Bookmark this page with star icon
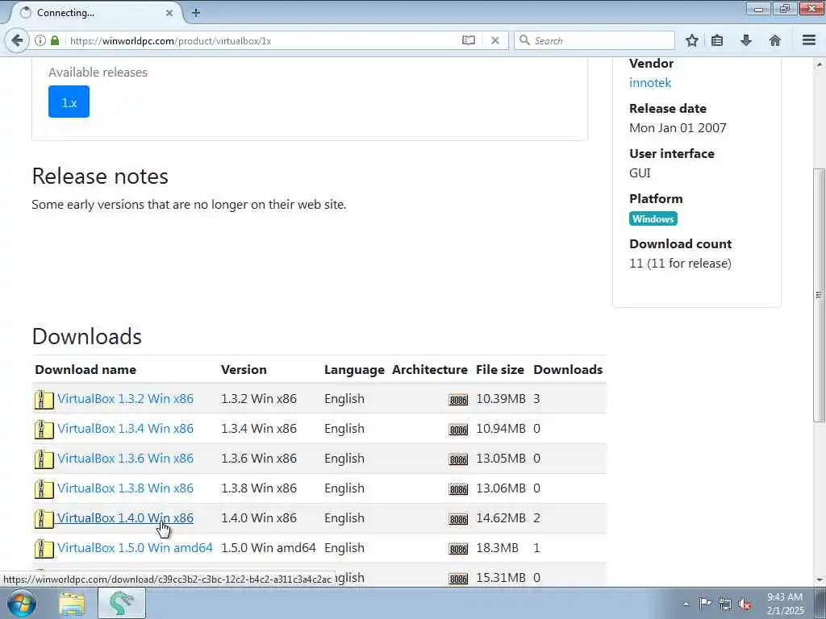The width and height of the screenshot is (826, 619). [x=691, y=40]
